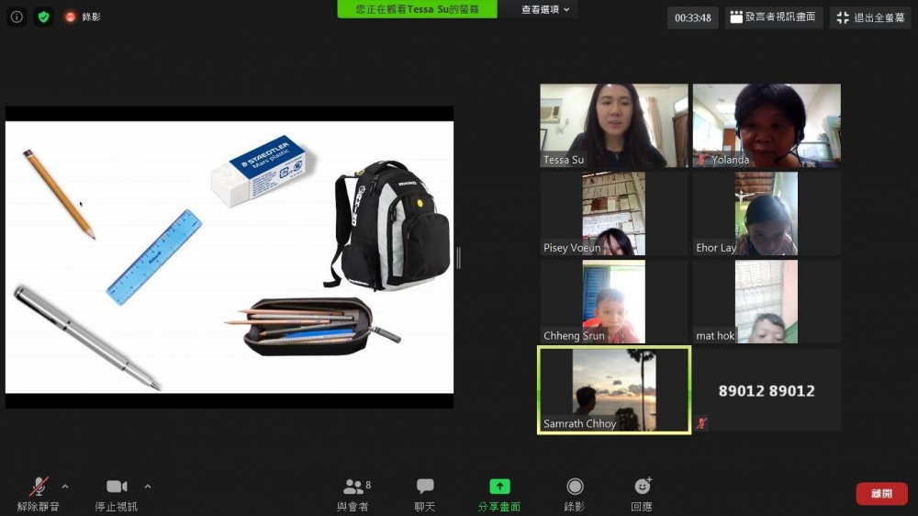918x516 pixels.
Task: Select mat hok video tile
Action: point(767,302)
